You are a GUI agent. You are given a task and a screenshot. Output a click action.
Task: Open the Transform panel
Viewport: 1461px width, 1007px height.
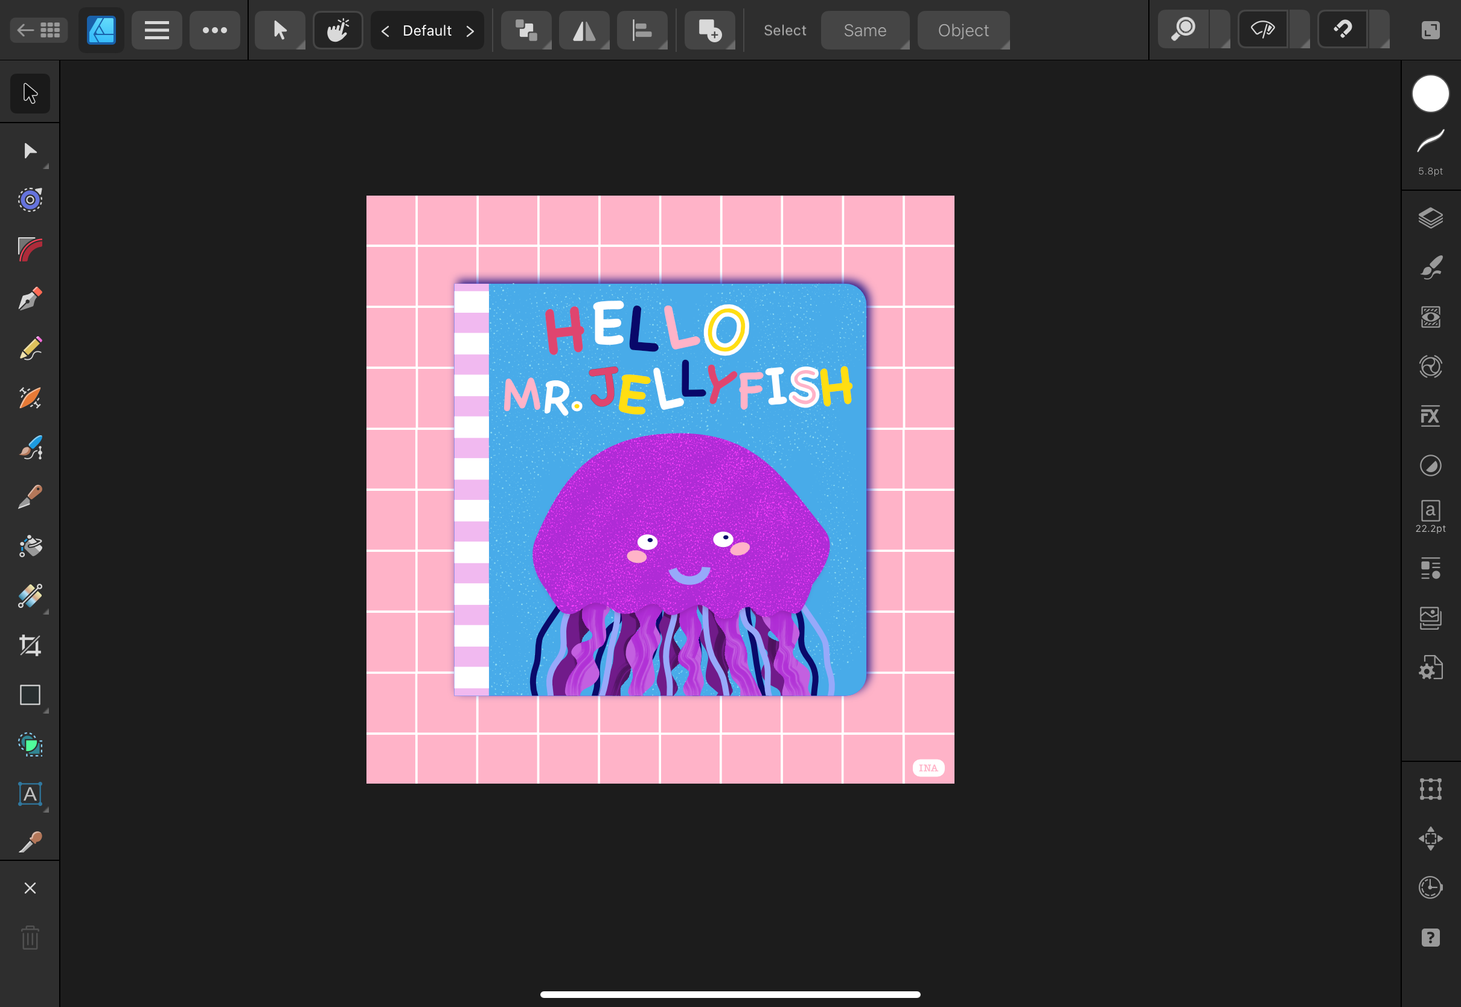point(1431,789)
